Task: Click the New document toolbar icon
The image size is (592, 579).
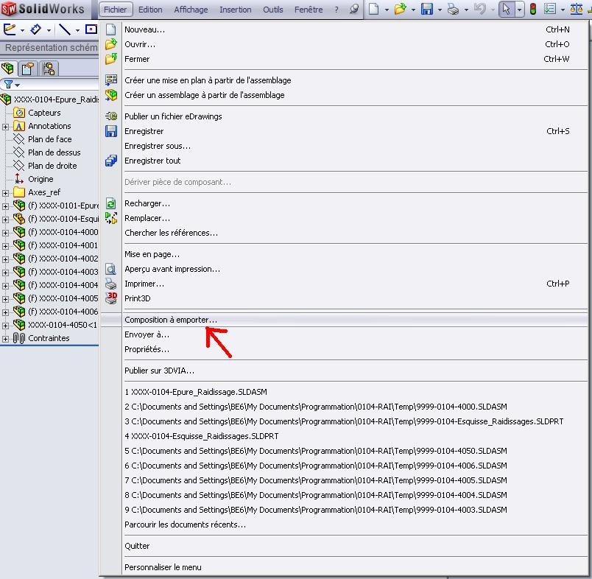Action: click(373, 9)
